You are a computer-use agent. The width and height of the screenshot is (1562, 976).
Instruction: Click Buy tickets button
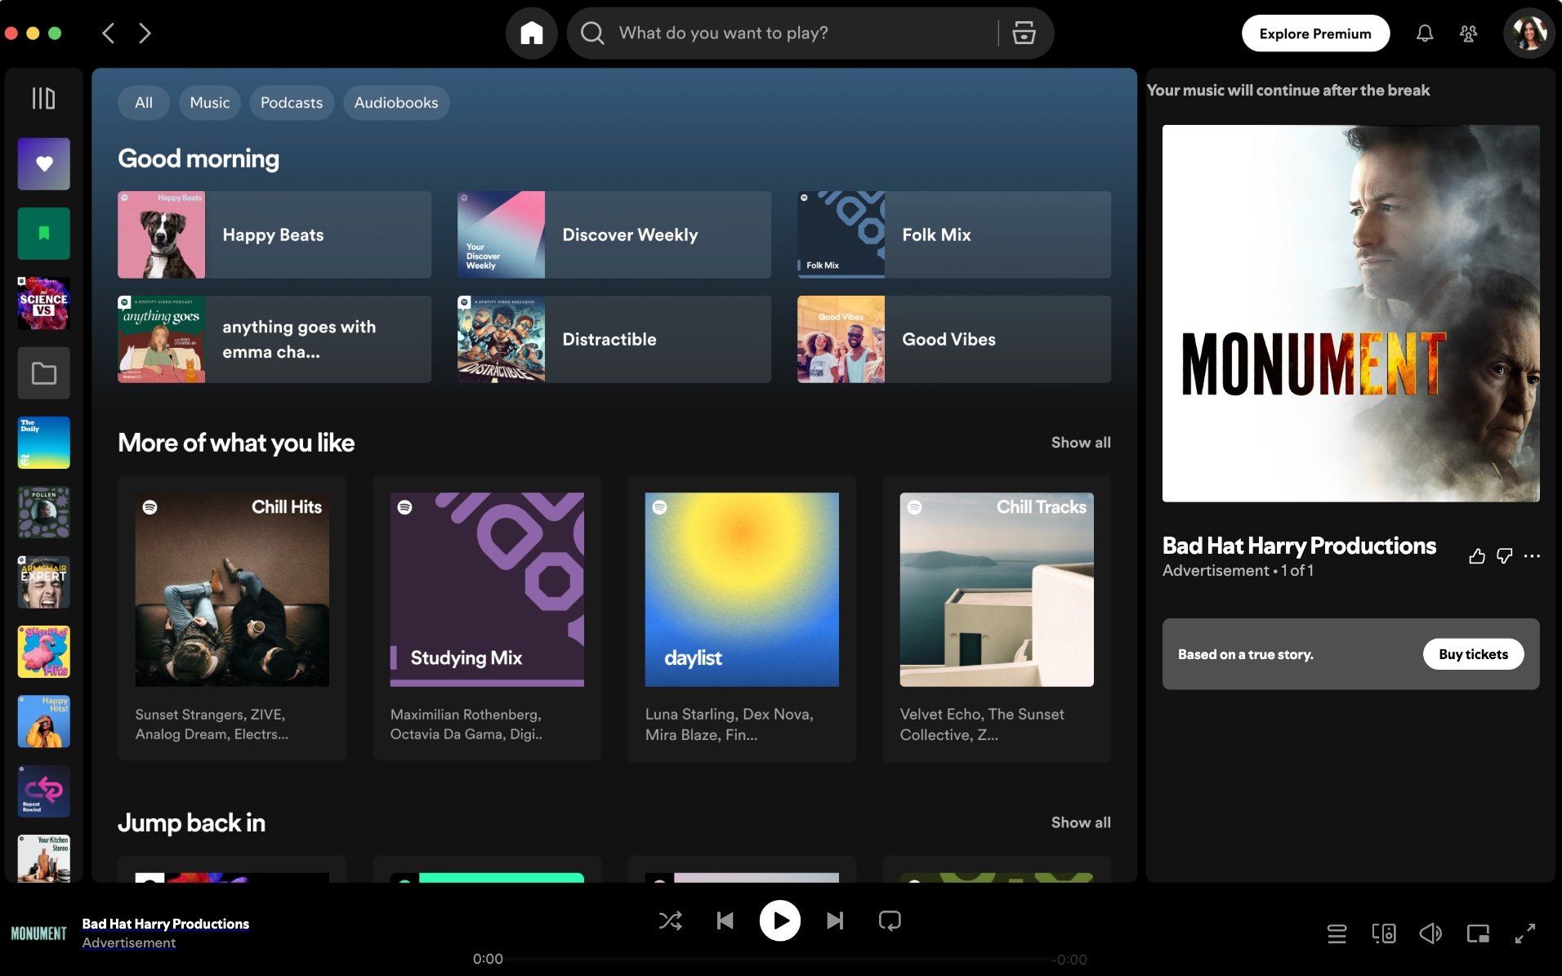(1473, 654)
